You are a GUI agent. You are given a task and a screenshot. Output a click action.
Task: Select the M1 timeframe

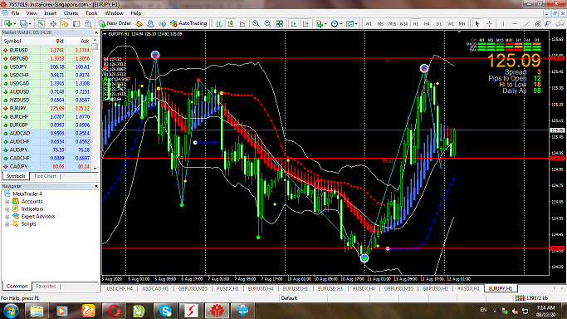click(x=369, y=23)
